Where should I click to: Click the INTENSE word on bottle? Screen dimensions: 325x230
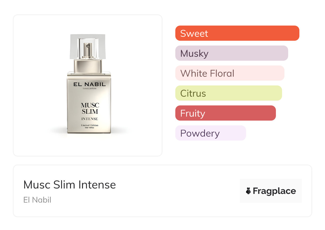pos(90,119)
